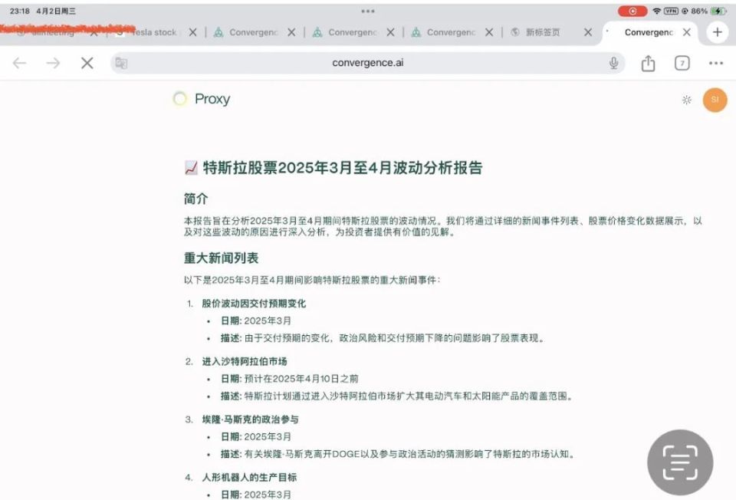The height and width of the screenshot is (500, 736).
Task: Click the item 人形机器人的生产目标
Action: coord(249,478)
